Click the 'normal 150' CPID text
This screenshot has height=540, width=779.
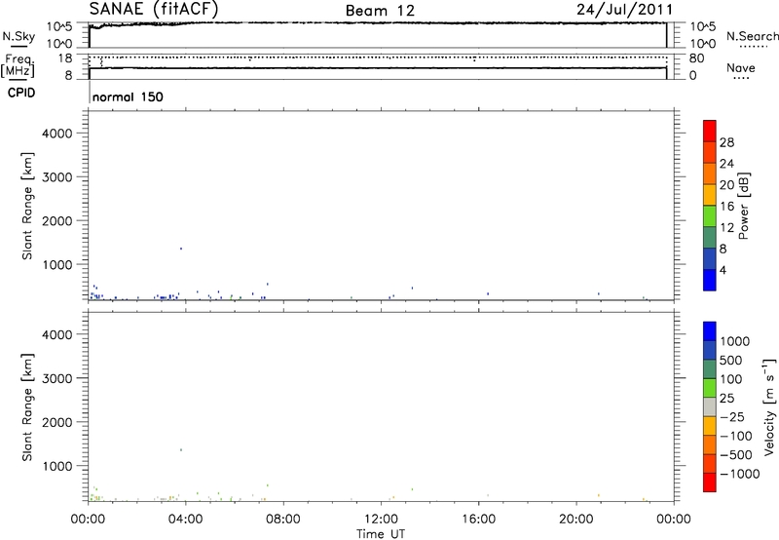point(128,96)
